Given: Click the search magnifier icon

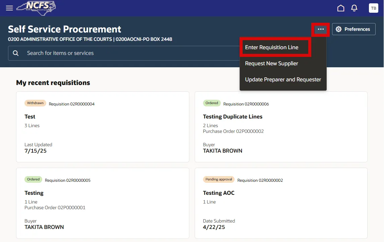Looking at the screenshot, I should 16,53.
